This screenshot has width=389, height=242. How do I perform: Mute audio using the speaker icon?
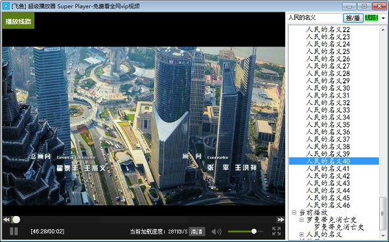click(x=217, y=232)
